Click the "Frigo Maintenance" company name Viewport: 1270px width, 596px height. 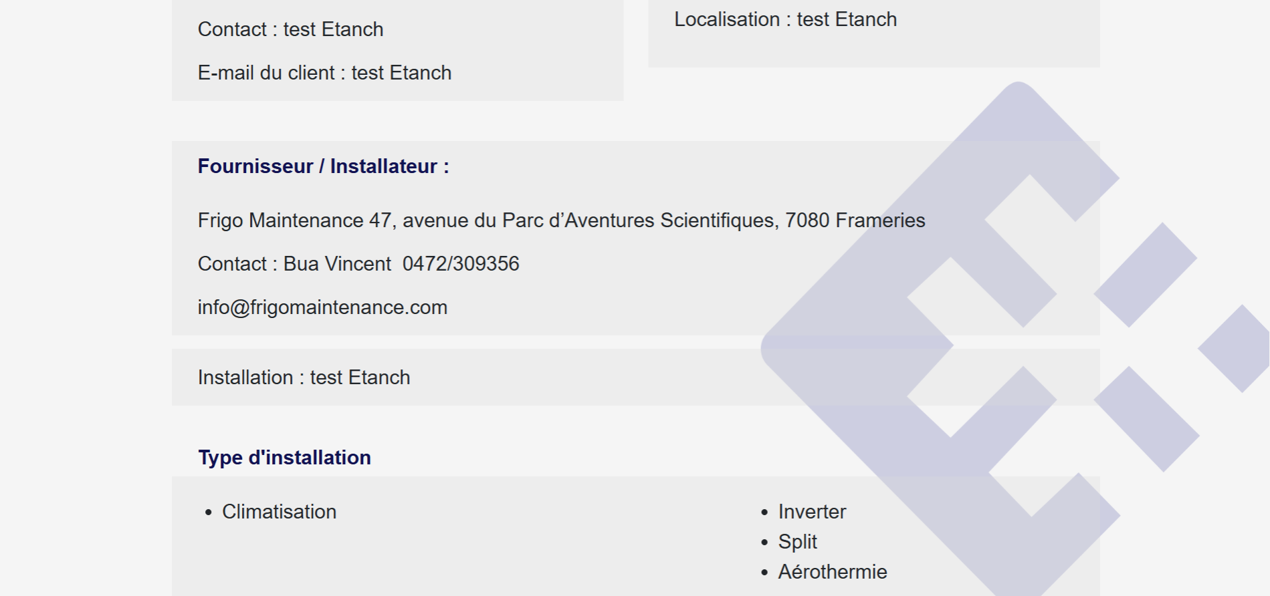tap(280, 220)
